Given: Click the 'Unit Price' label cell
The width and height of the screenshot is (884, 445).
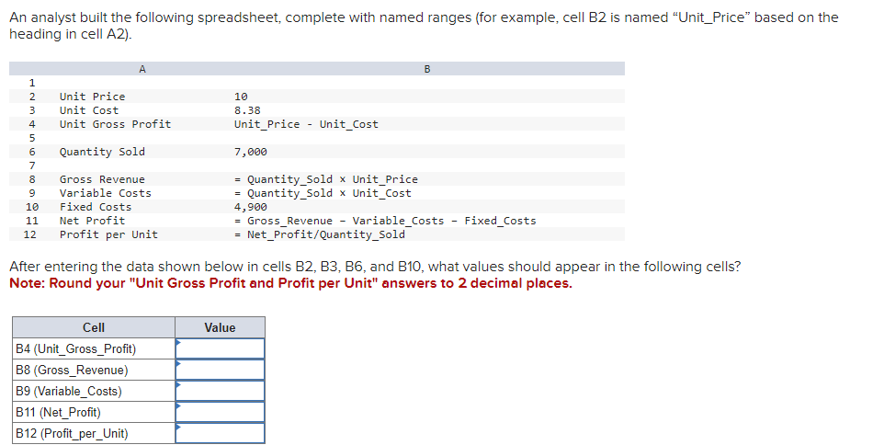Looking at the screenshot, I should tap(93, 97).
